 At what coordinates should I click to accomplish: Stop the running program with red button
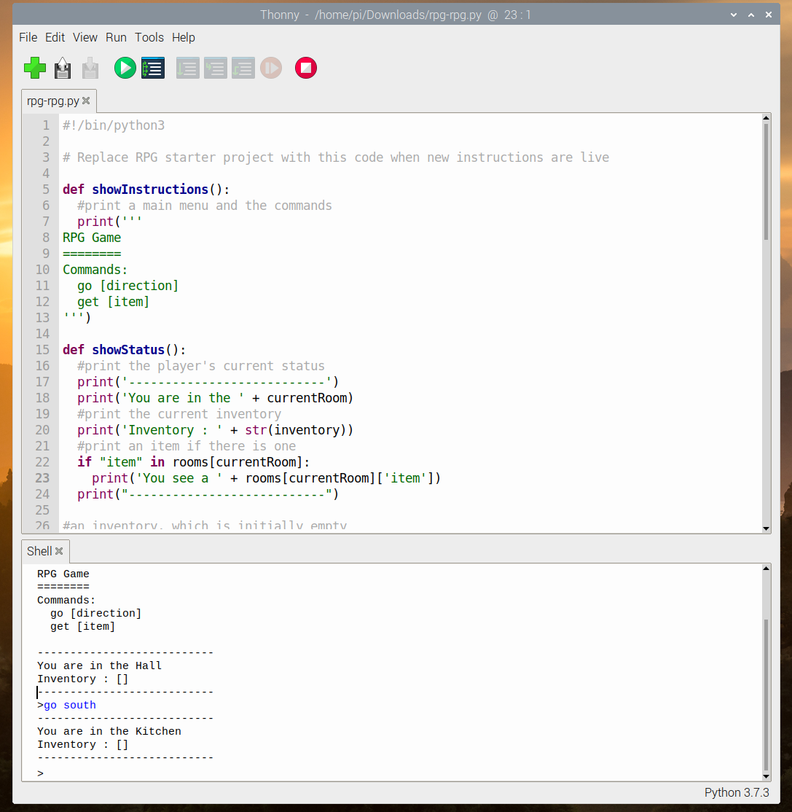click(306, 68)
